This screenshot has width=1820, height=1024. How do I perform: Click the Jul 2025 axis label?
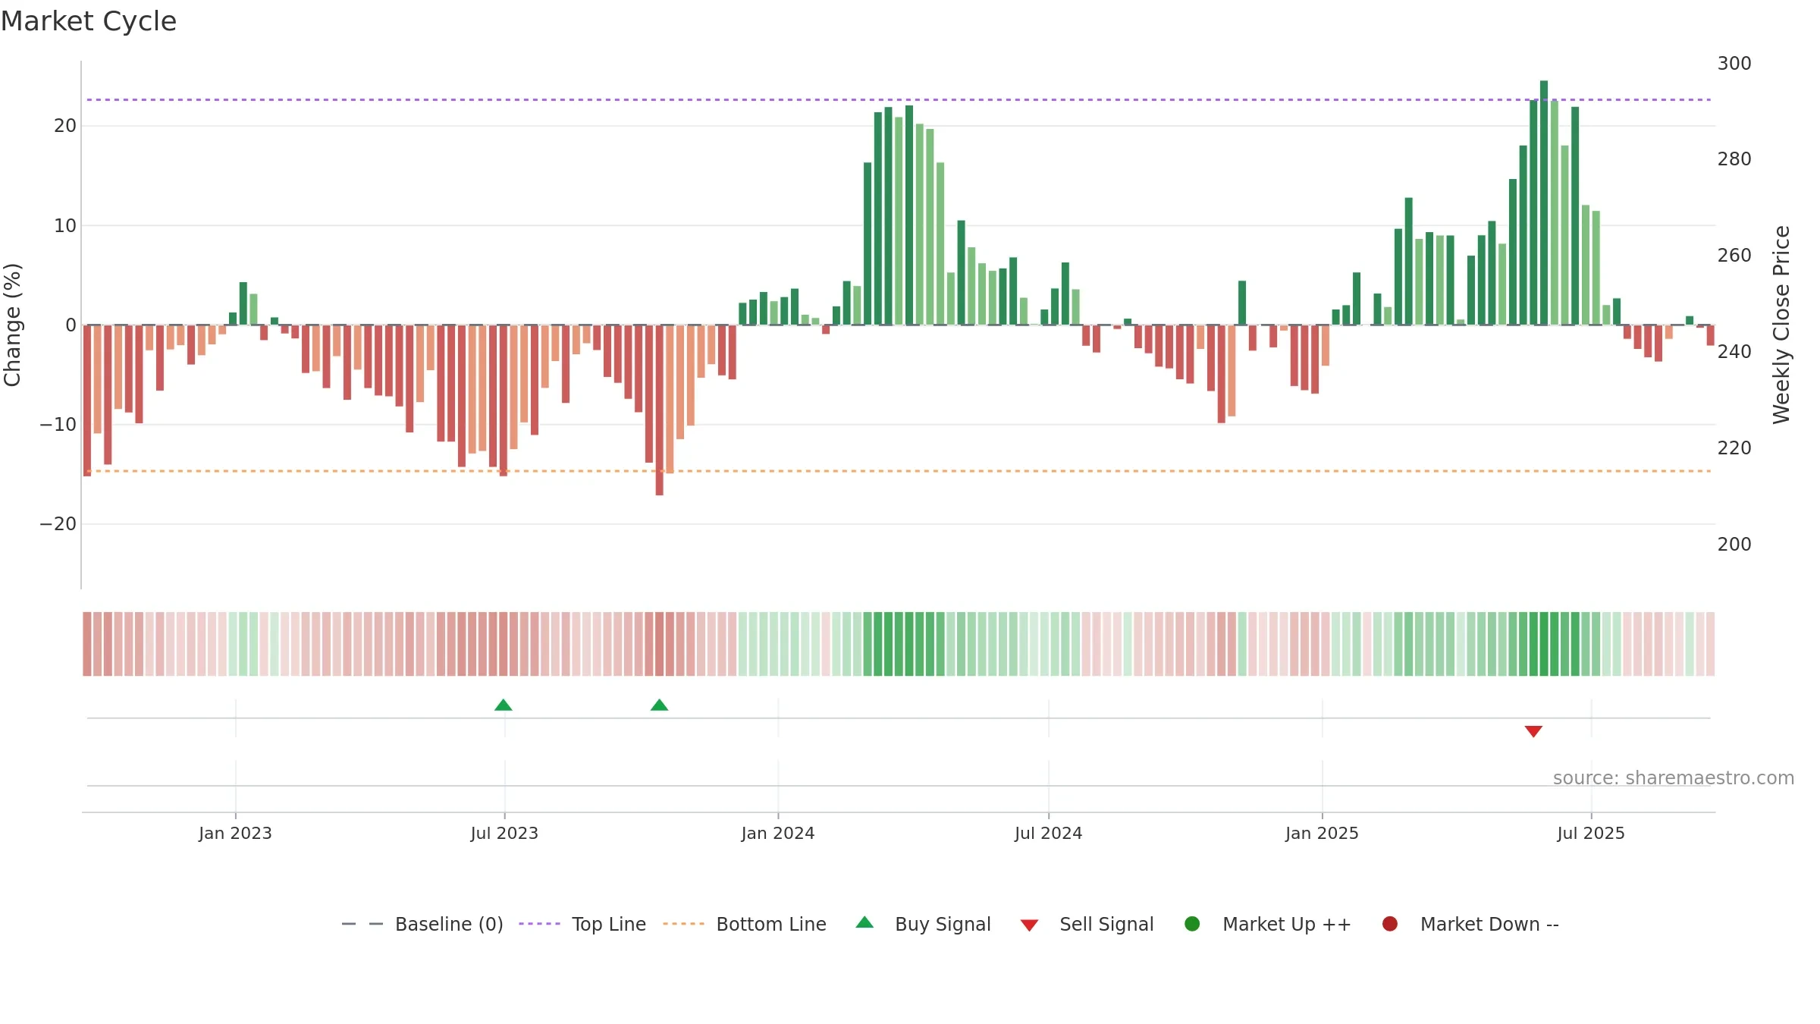tap(1591, 833)
